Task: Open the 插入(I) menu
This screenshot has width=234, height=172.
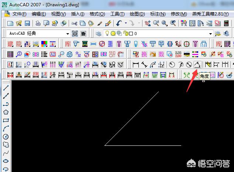Action: tap(78, 14)
